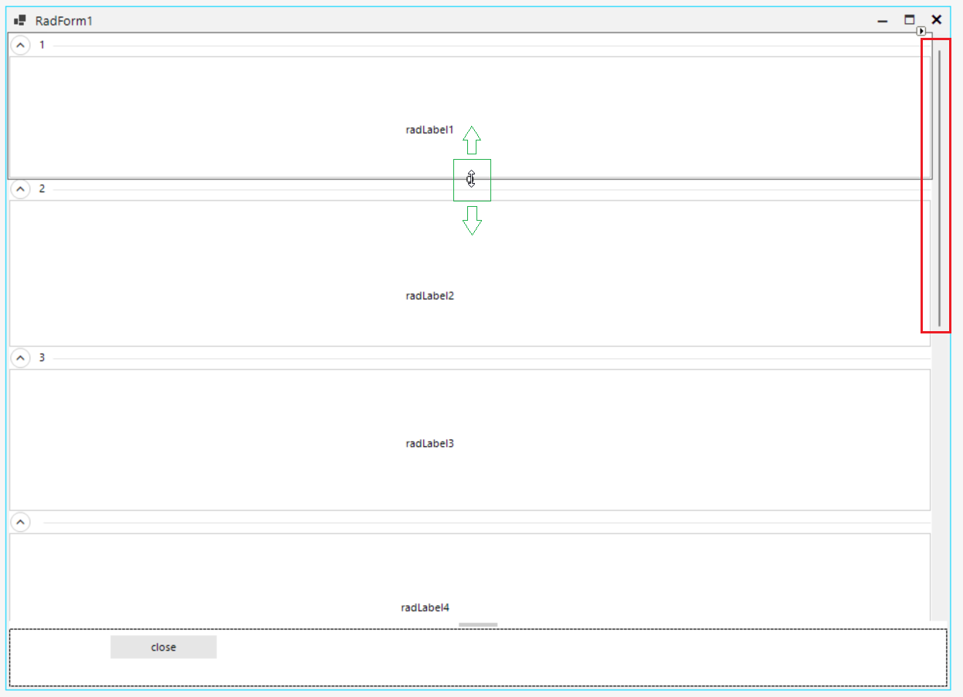Click the green down arrow docking indicator
This screenshot has height=697, width=963.
472,220
